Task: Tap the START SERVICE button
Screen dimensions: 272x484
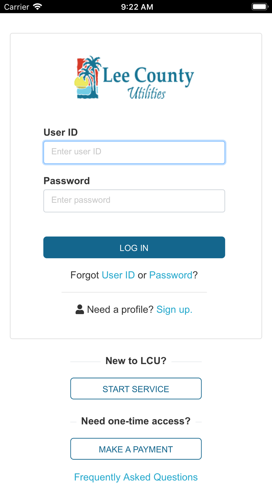Action: click(136, 389)
